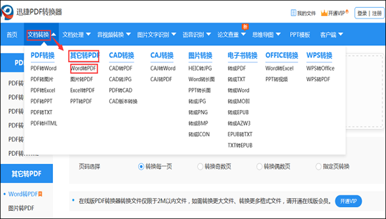Open 其它转PDF sidebar section
This screenshot has width=386, height=219.
coord(26,173)
